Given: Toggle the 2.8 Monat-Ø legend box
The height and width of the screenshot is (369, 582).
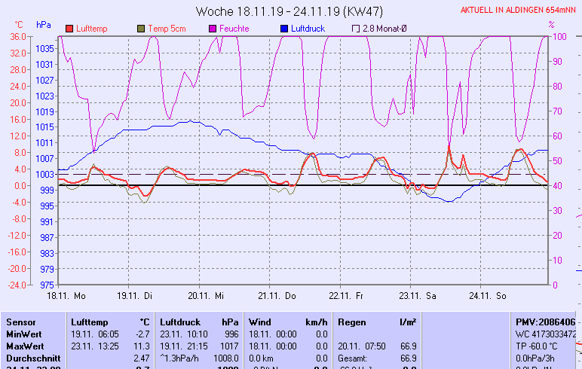Looking at the screenshot, I should pyautogui.click(x=356, y=29).
